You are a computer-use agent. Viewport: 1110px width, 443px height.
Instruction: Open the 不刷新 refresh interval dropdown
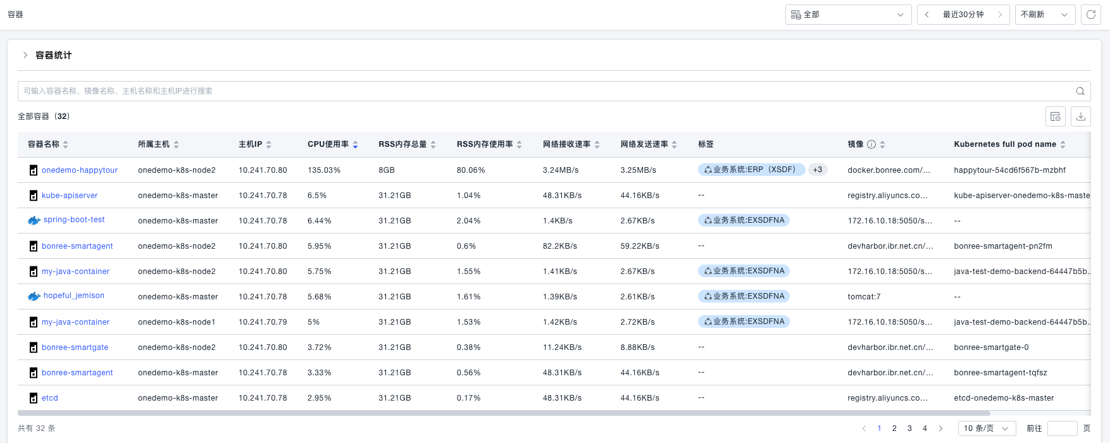pyautogui.click(x=1044, y=15)
